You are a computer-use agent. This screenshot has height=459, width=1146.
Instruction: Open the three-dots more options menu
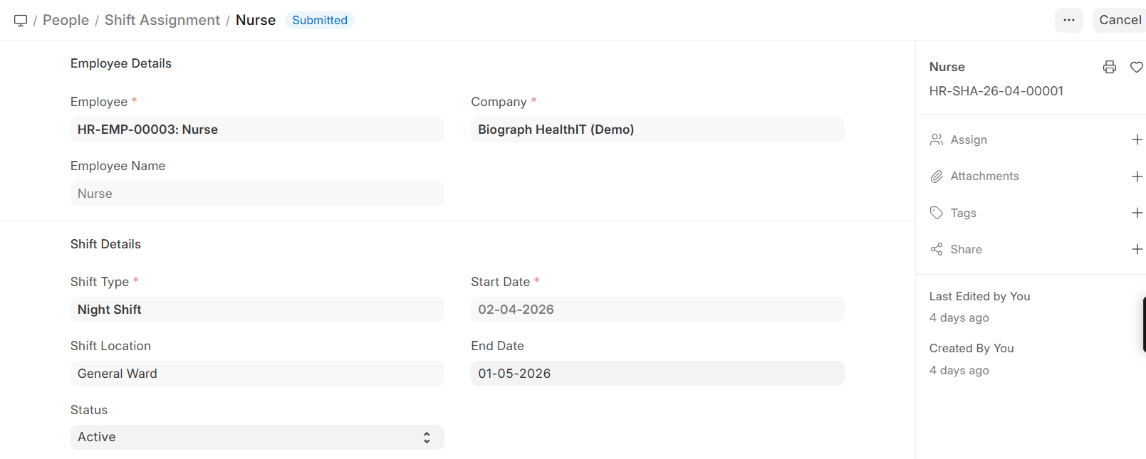coord(1068,20)
